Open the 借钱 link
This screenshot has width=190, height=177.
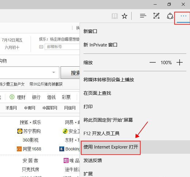point(51,97)
